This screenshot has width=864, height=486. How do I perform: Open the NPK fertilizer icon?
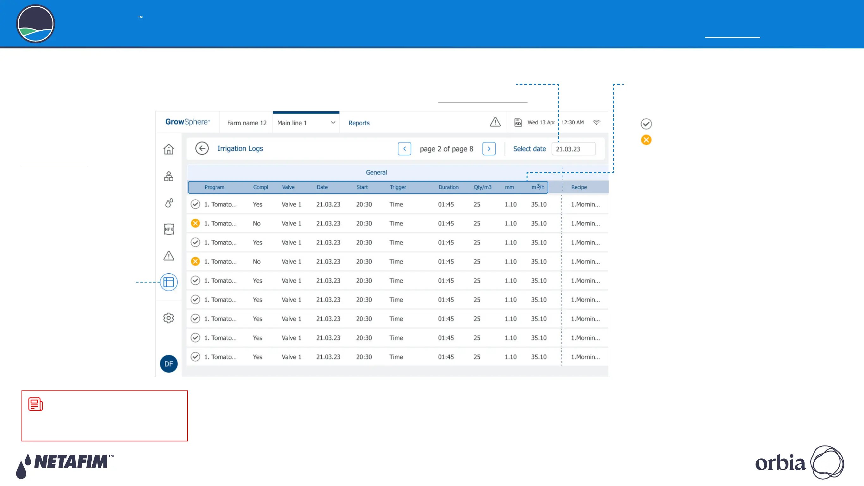[x=169, y=229]
